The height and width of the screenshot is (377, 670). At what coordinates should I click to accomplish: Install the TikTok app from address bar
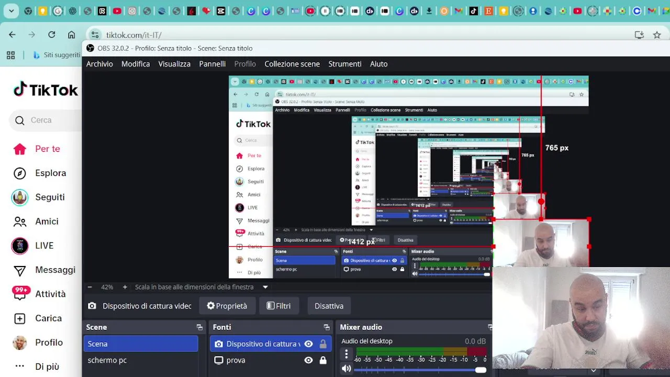click(x=639, y=35)
